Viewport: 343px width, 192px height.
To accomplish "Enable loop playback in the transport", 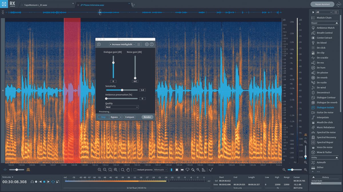I will tap(53, 181).
